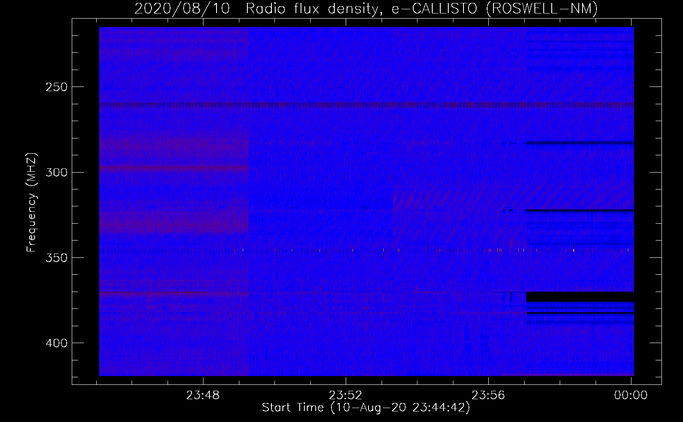Click the 23:52 time tick label
This screenshot has height=422, width=683.
pyautogui.click(x=346, y=395)
